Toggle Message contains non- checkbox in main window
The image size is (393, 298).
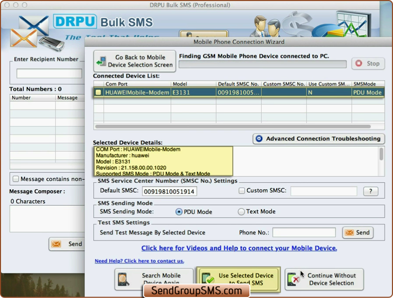(16, 179)
